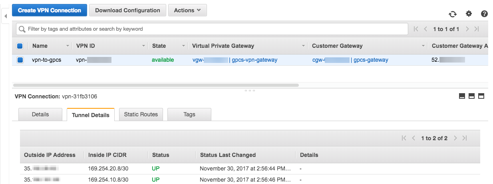Click the Create VPN Connection button
493x184 pixels.
[x=50, y=10]
